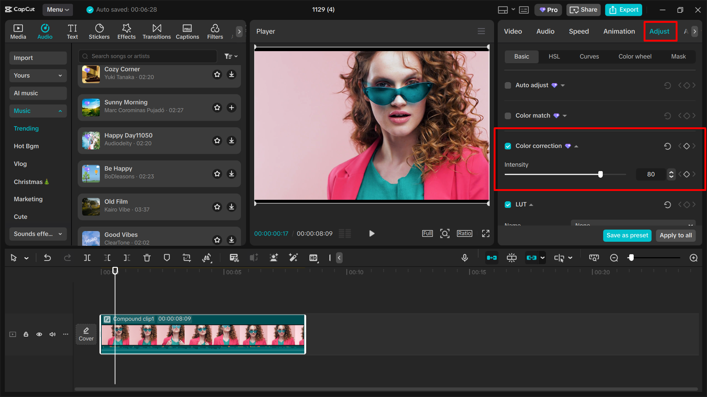Click the Save as preset button
Viewport: 707px width, 397px height.
(x=627, y=235)
